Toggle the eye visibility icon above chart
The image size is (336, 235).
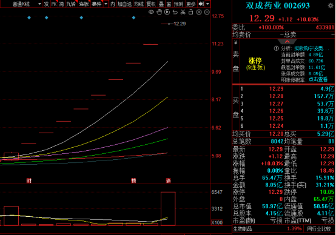click(x=151, y=12)
